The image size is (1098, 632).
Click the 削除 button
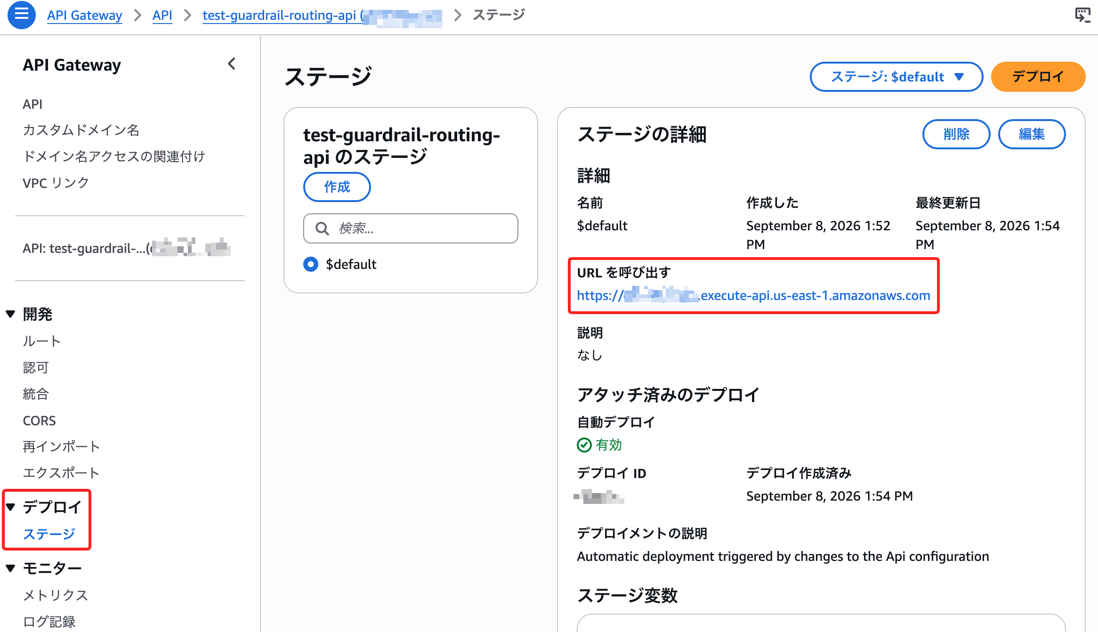pyautogui.click(x=956, y=134)
